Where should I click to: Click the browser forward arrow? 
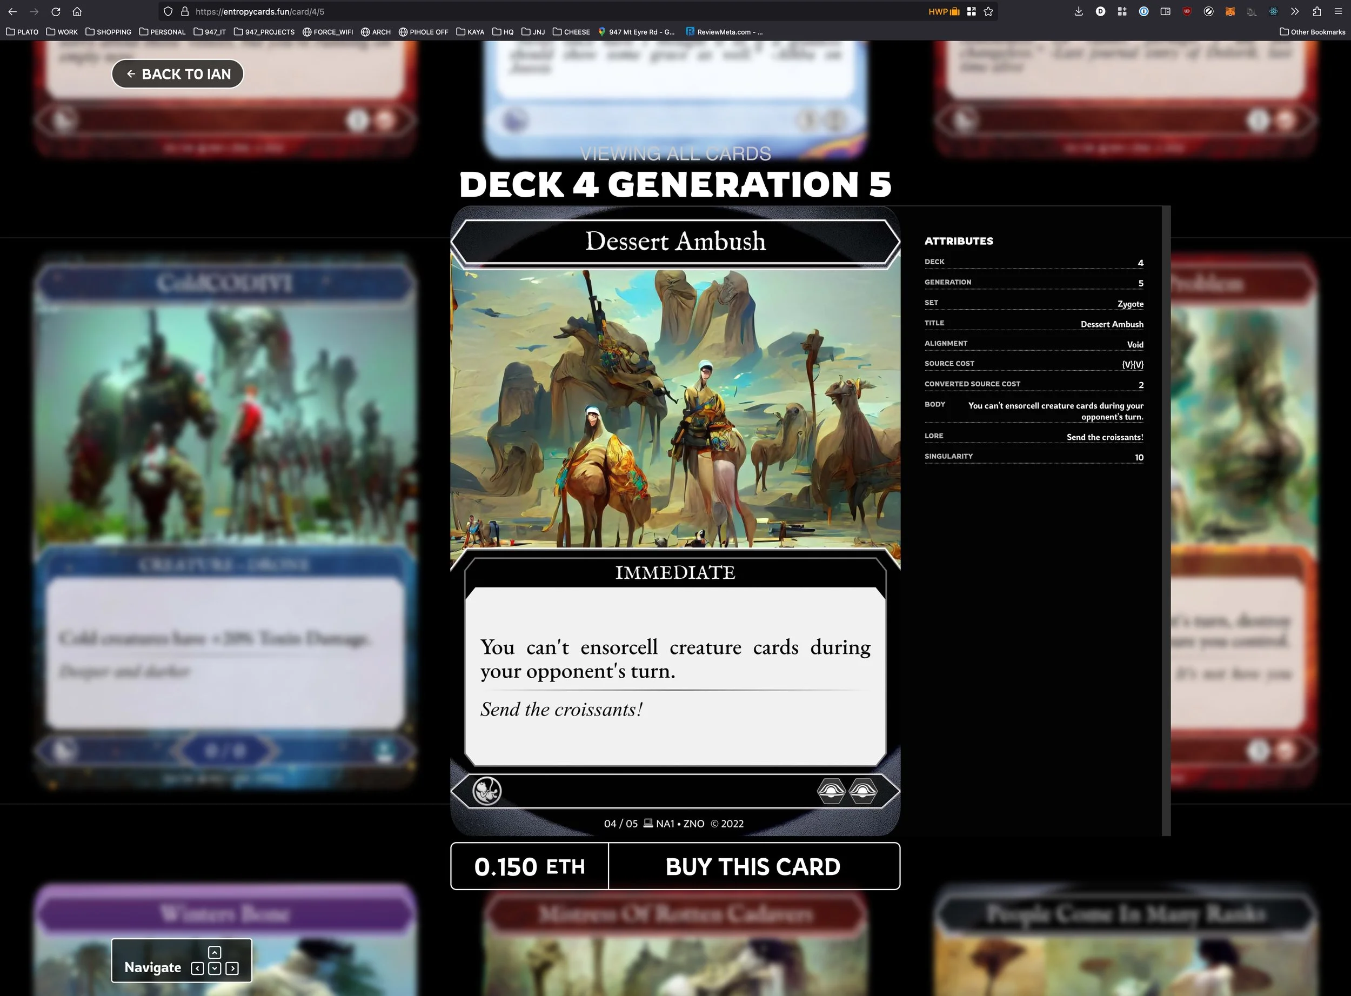pos(35,11)
